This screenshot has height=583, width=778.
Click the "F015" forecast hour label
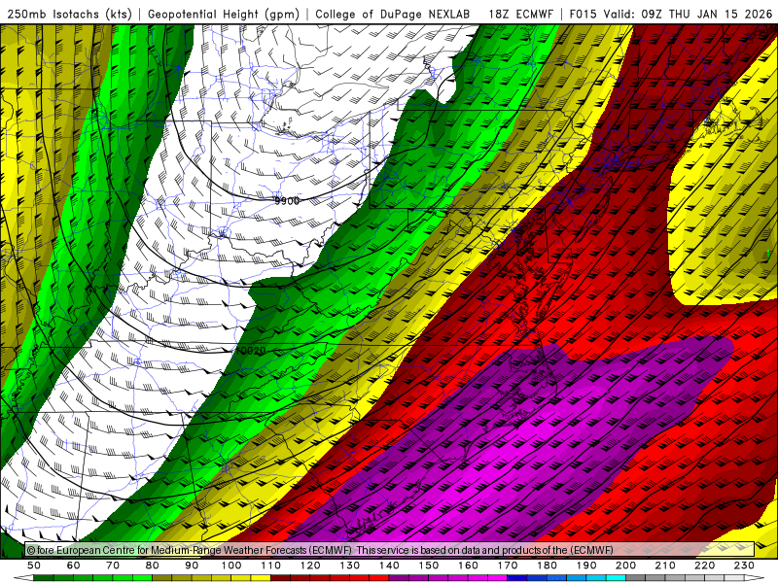[x=583, y=14]
